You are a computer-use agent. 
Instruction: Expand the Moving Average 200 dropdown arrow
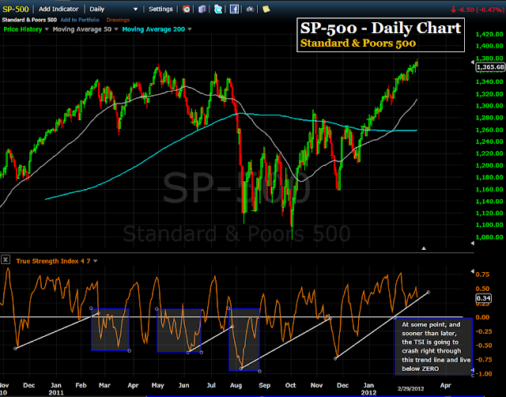coord(190,29)
